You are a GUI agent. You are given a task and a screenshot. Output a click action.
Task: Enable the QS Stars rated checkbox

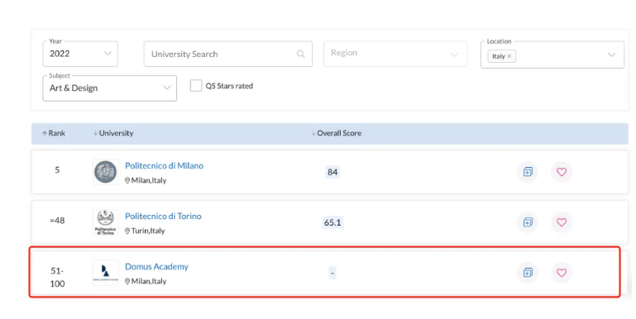(196, 85)
